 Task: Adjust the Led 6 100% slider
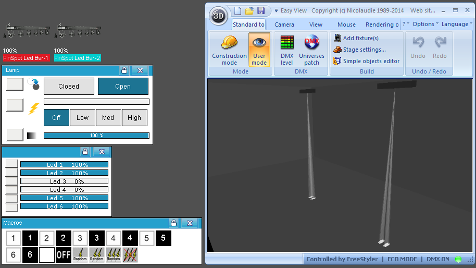pos(65,206)
